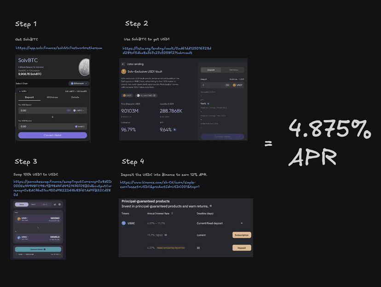Click the 4.57% ~ 11.7% USDC rate range

156,223
